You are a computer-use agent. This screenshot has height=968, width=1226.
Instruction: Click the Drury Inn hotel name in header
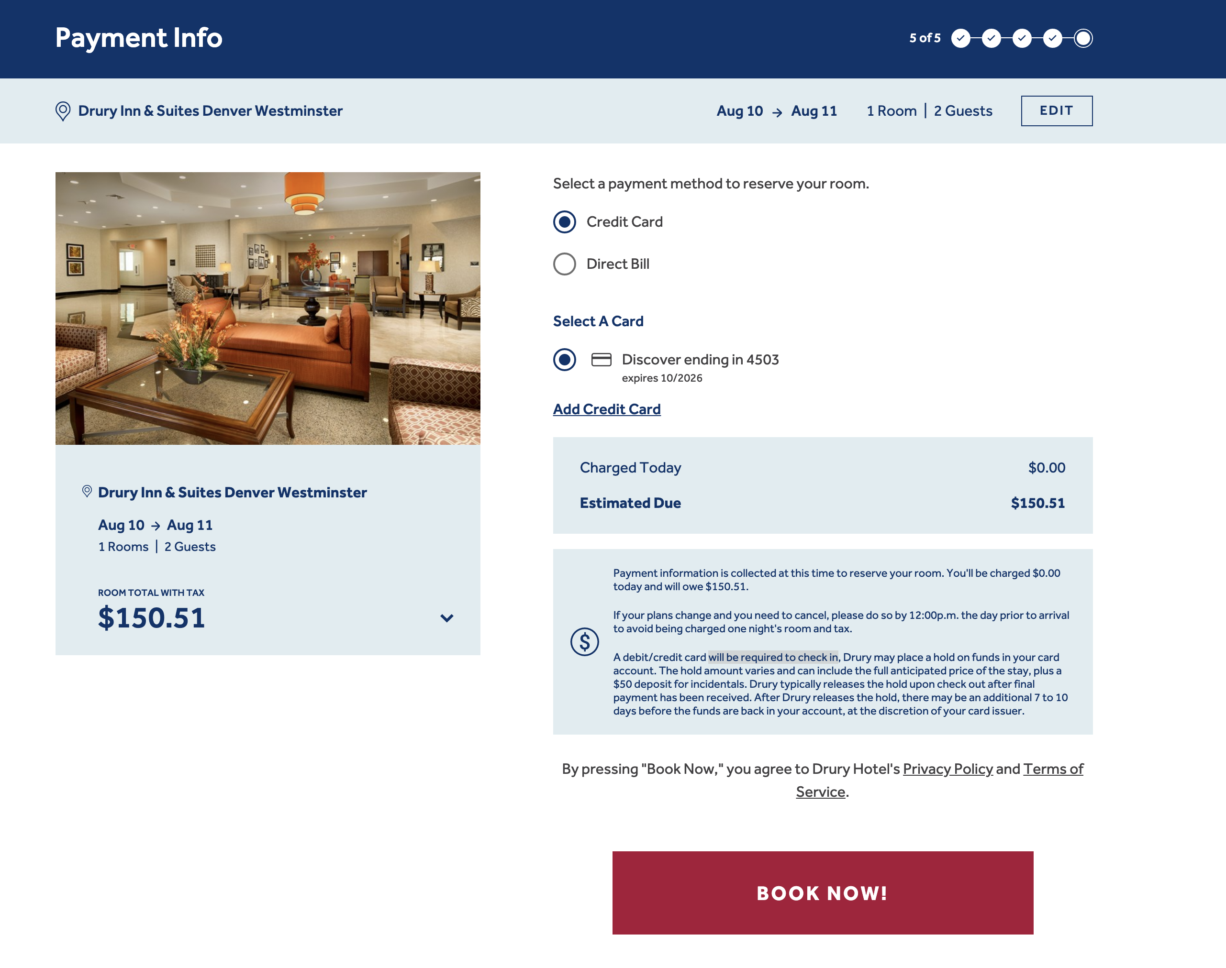[x=211, y=111]
